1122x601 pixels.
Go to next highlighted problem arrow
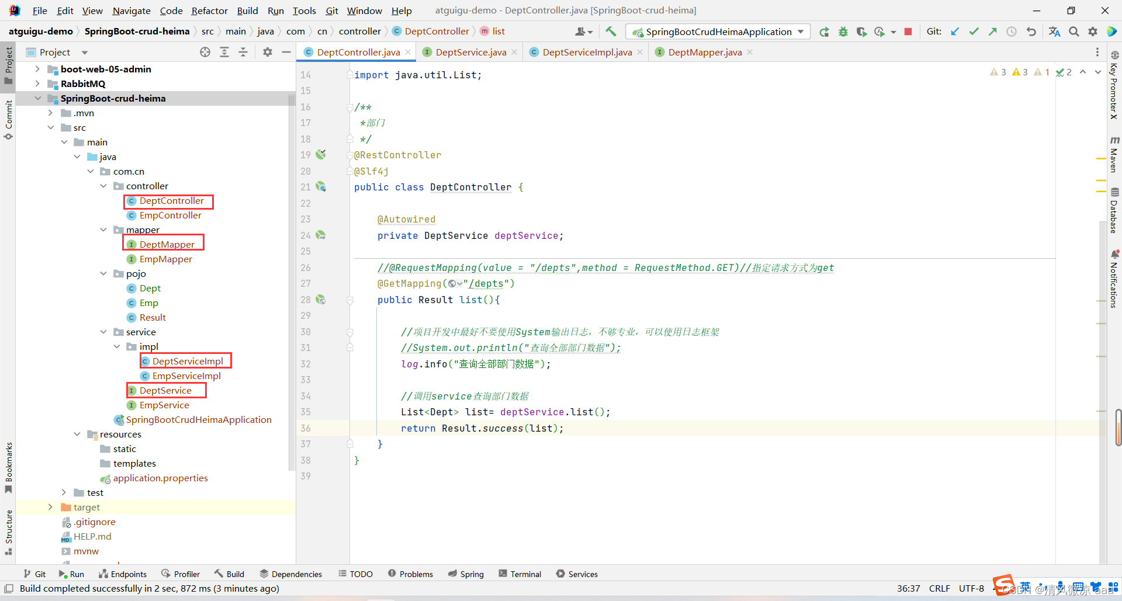tap(1098, 72)
